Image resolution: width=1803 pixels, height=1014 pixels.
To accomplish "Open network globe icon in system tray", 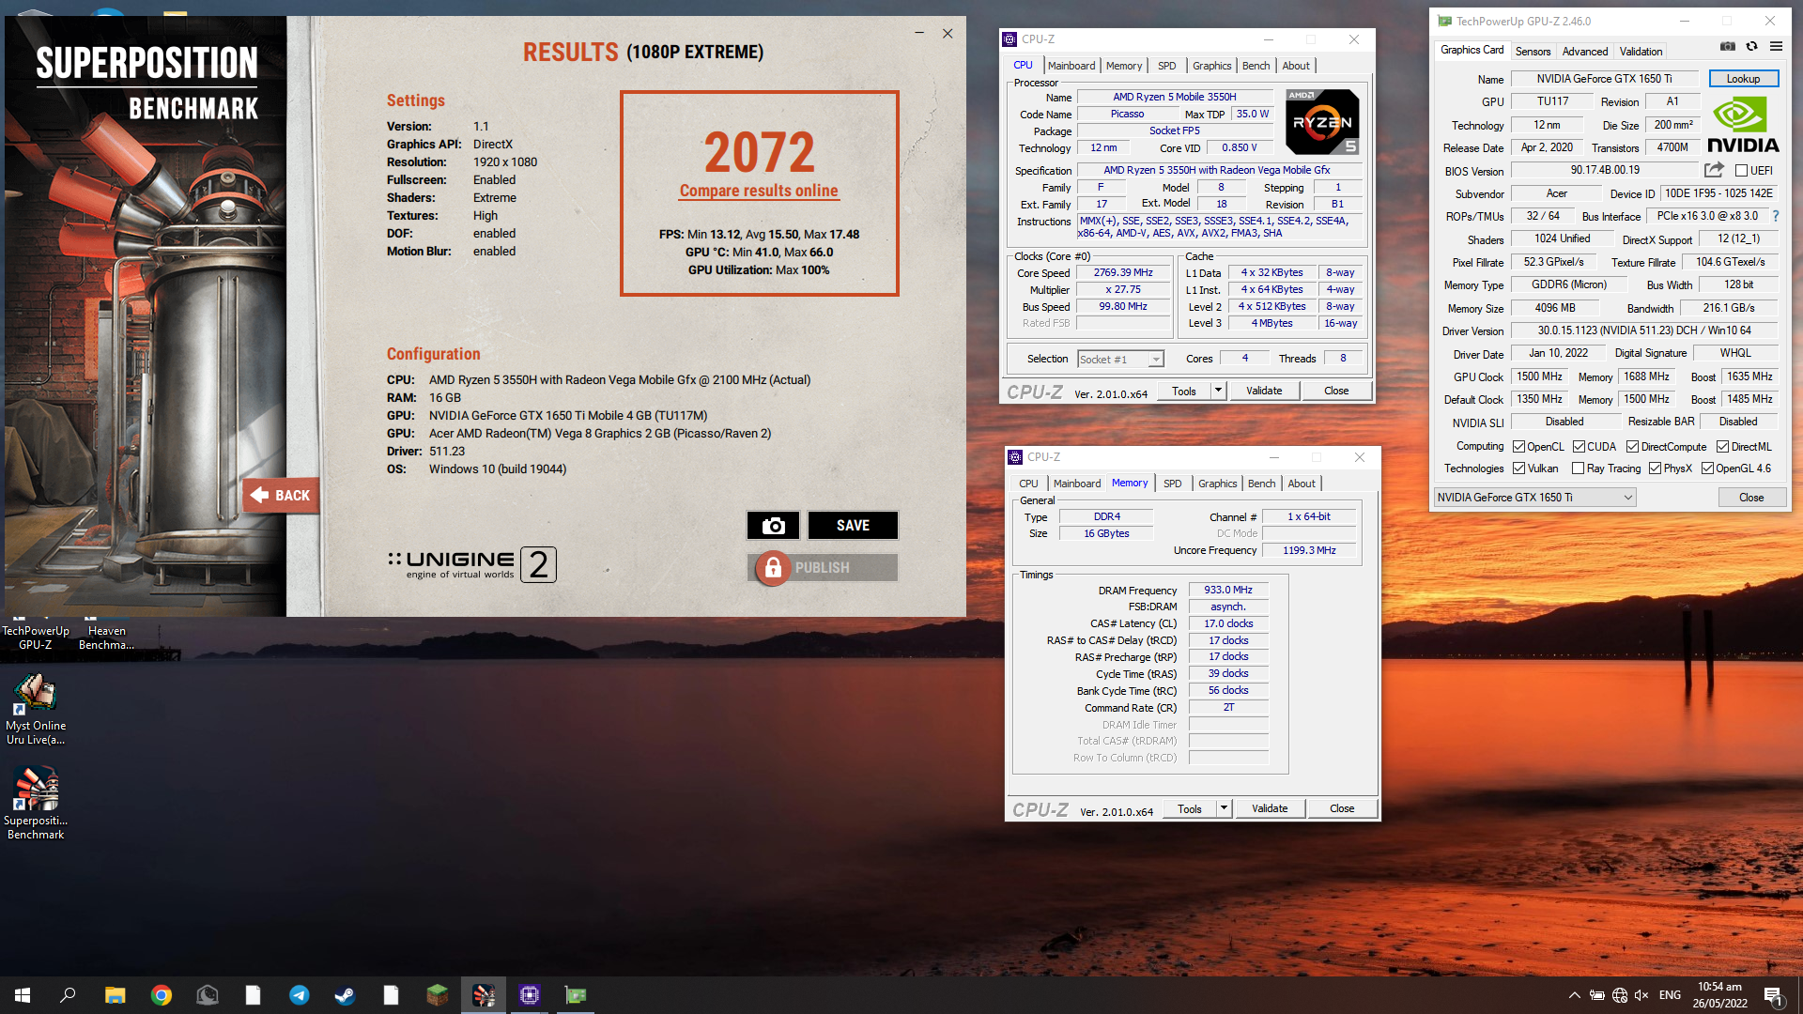I will point(1619,995).
